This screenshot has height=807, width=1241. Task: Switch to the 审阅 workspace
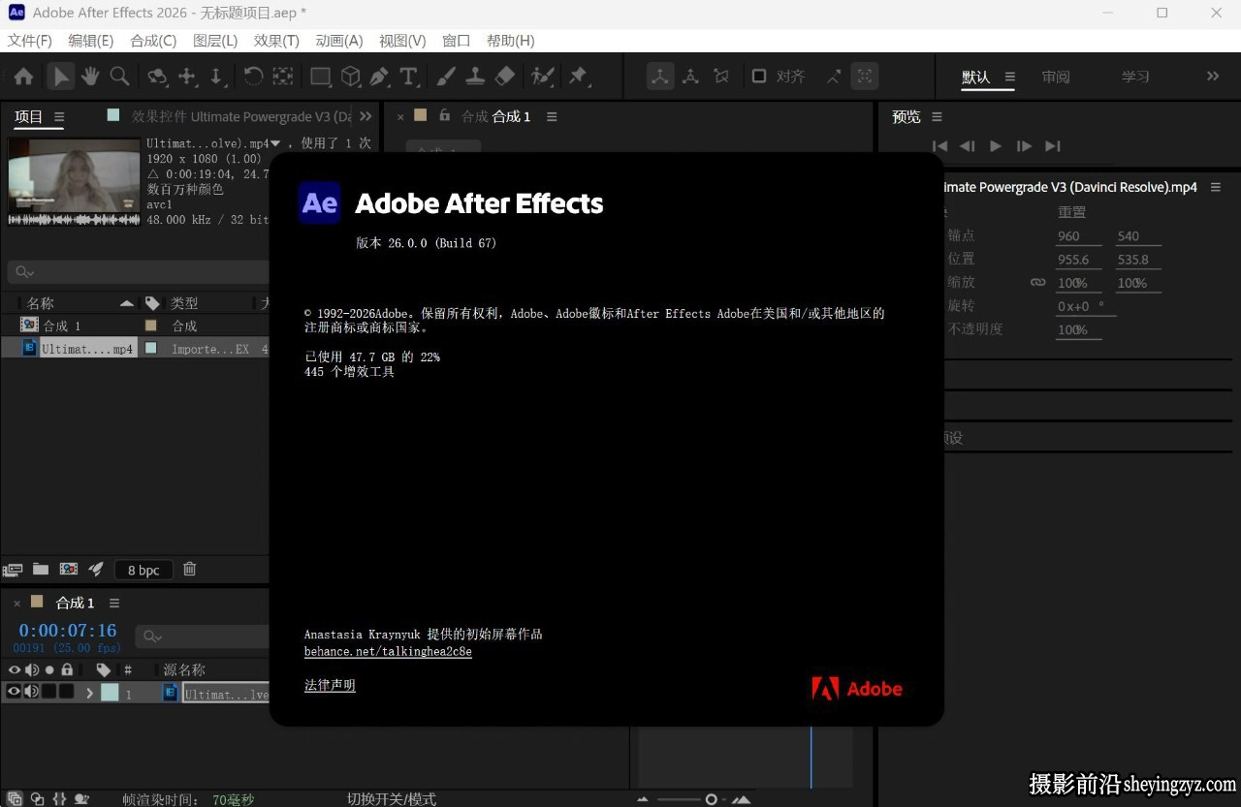click(x=1056, y=77)
